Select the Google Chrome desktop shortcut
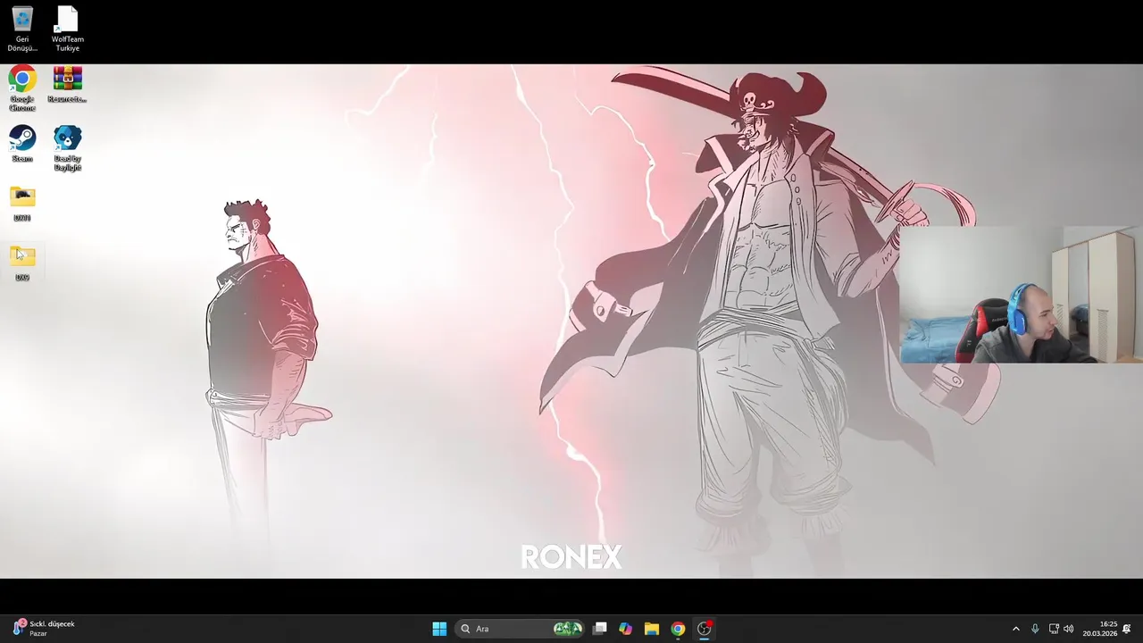Viewport: 1143px width, 643px height. [22, 88]
